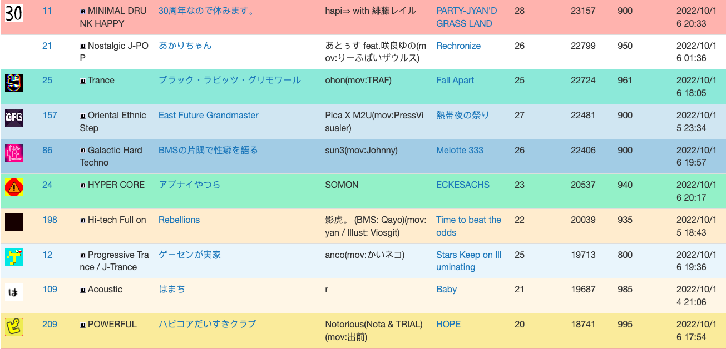
Task: Click the glitch rabbit team icon
Action: pos(14,83)
